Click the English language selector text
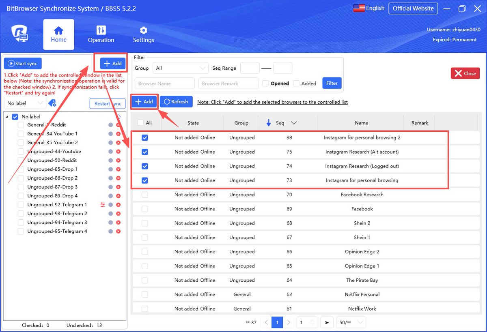 tap(375, 8)
